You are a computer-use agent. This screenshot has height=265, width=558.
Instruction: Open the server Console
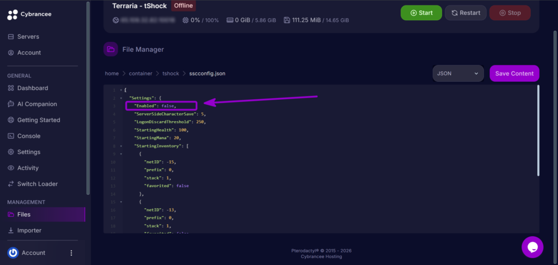point(29,136)
